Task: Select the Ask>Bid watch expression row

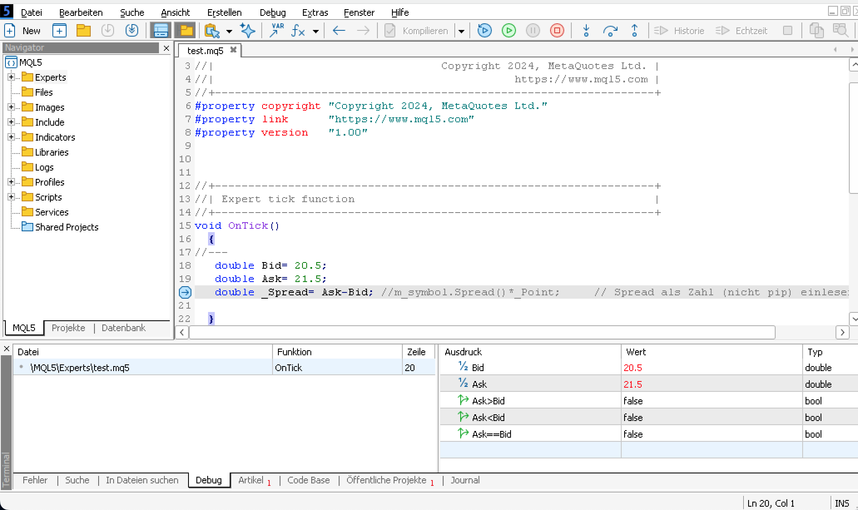Action: [488, 401]
